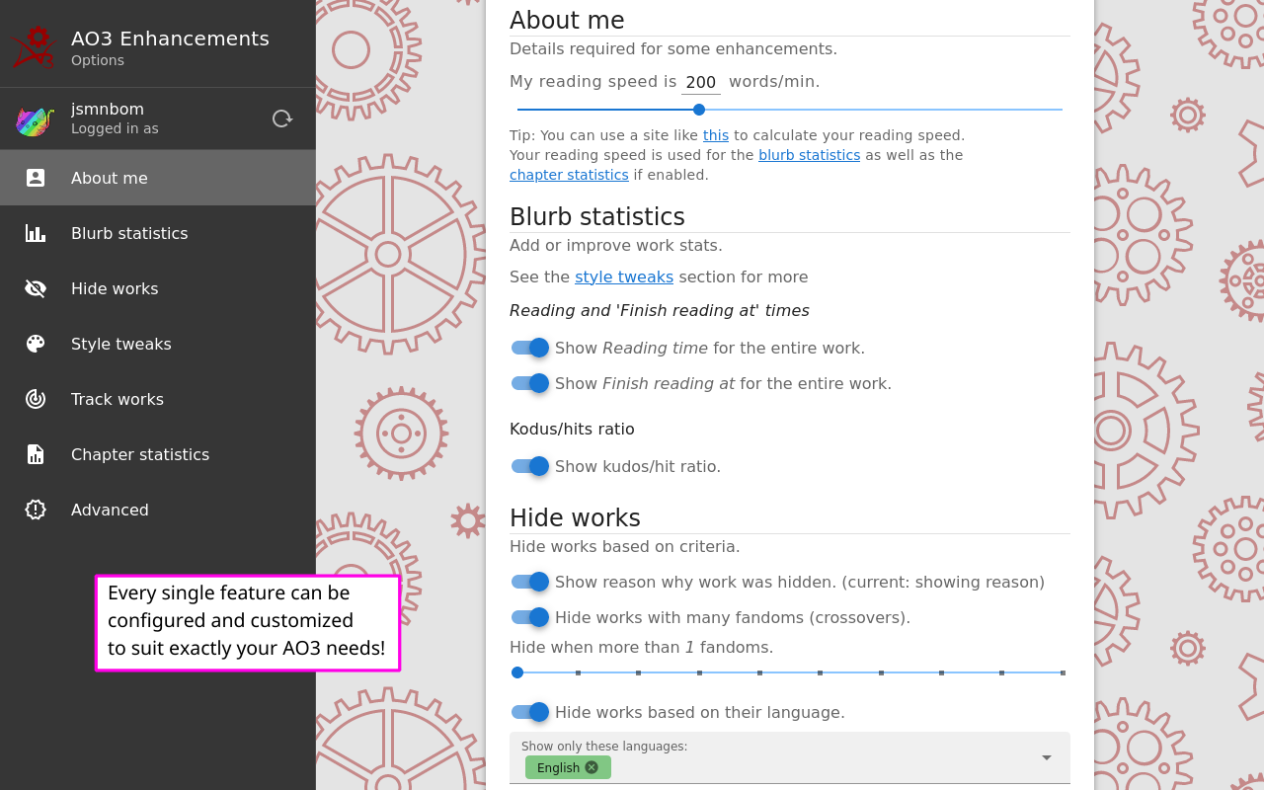Click the About me person icon
1264x790 pixels.
[x=36, y=178]
